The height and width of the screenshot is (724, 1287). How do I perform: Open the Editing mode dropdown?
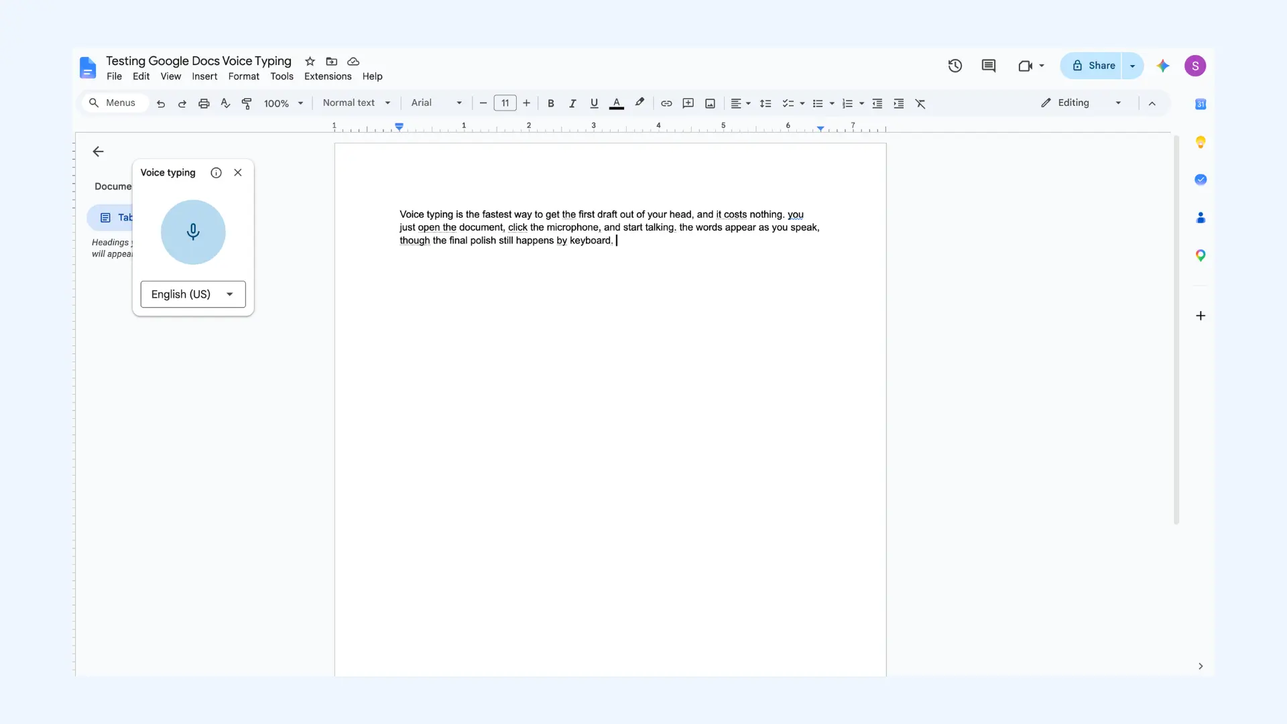pos(1081,103)
